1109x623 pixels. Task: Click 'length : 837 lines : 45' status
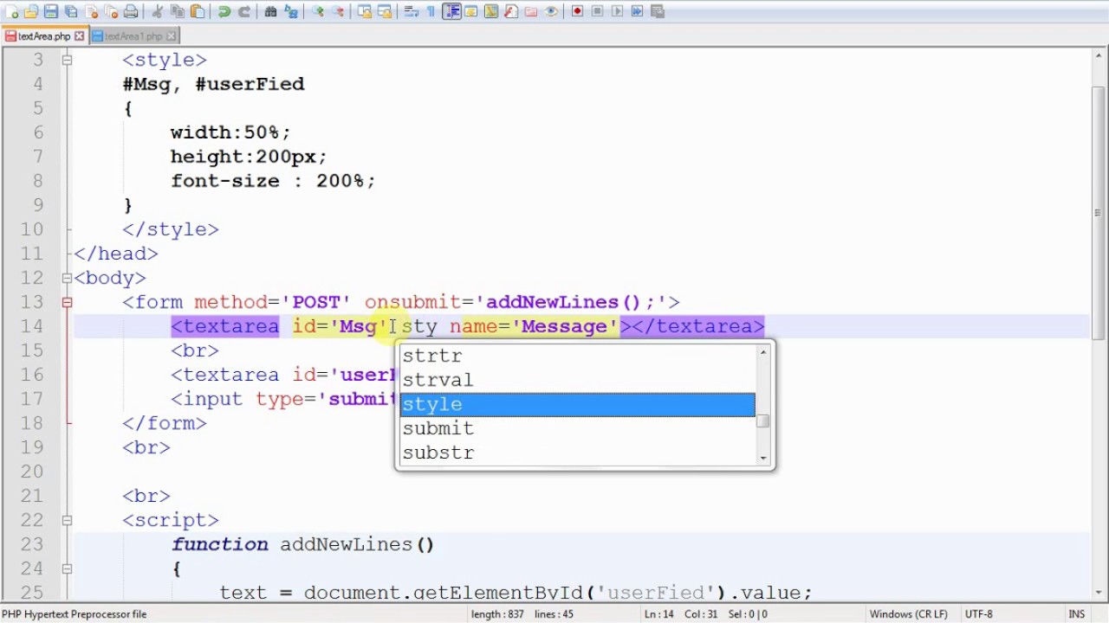pyautogui.click(x=521, y=614)
